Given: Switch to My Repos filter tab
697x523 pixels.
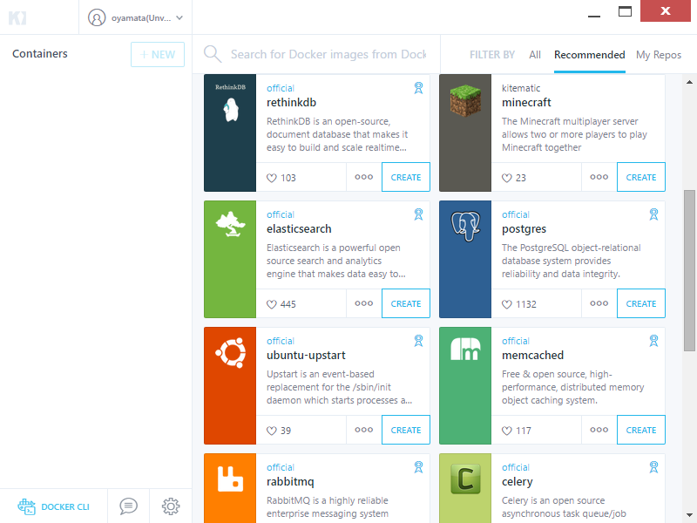Looking at the screenshot, I should coord(659,55).
